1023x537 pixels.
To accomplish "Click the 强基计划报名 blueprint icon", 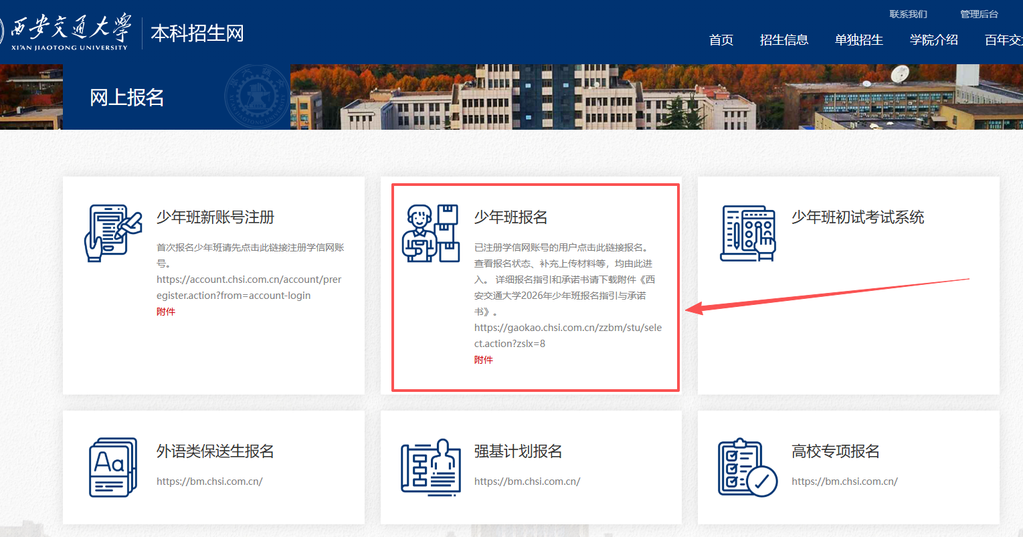I will tap(431, 467).
